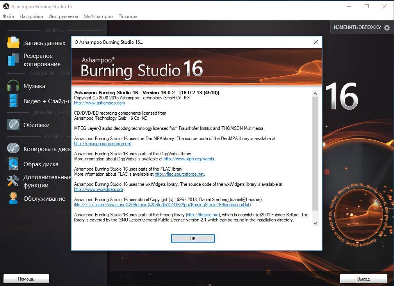Click the Помощь button at bottom left

[x=26, y=279]
